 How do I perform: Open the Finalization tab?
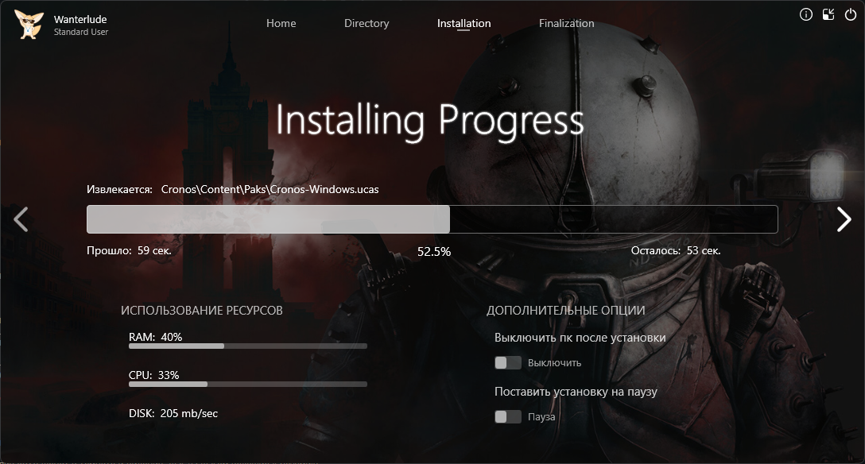[x=566, y=23]
